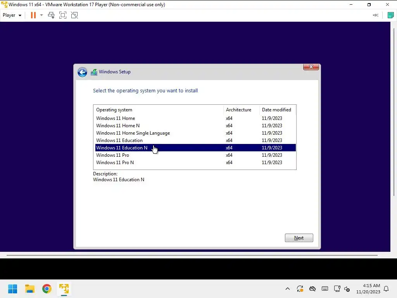Click the cloud offline tray icon
397x298 pixels.
pos(312,289)
